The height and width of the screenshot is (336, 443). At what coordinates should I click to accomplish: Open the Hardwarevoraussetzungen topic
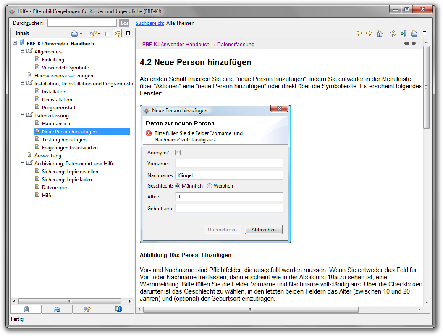coord(63,76)
